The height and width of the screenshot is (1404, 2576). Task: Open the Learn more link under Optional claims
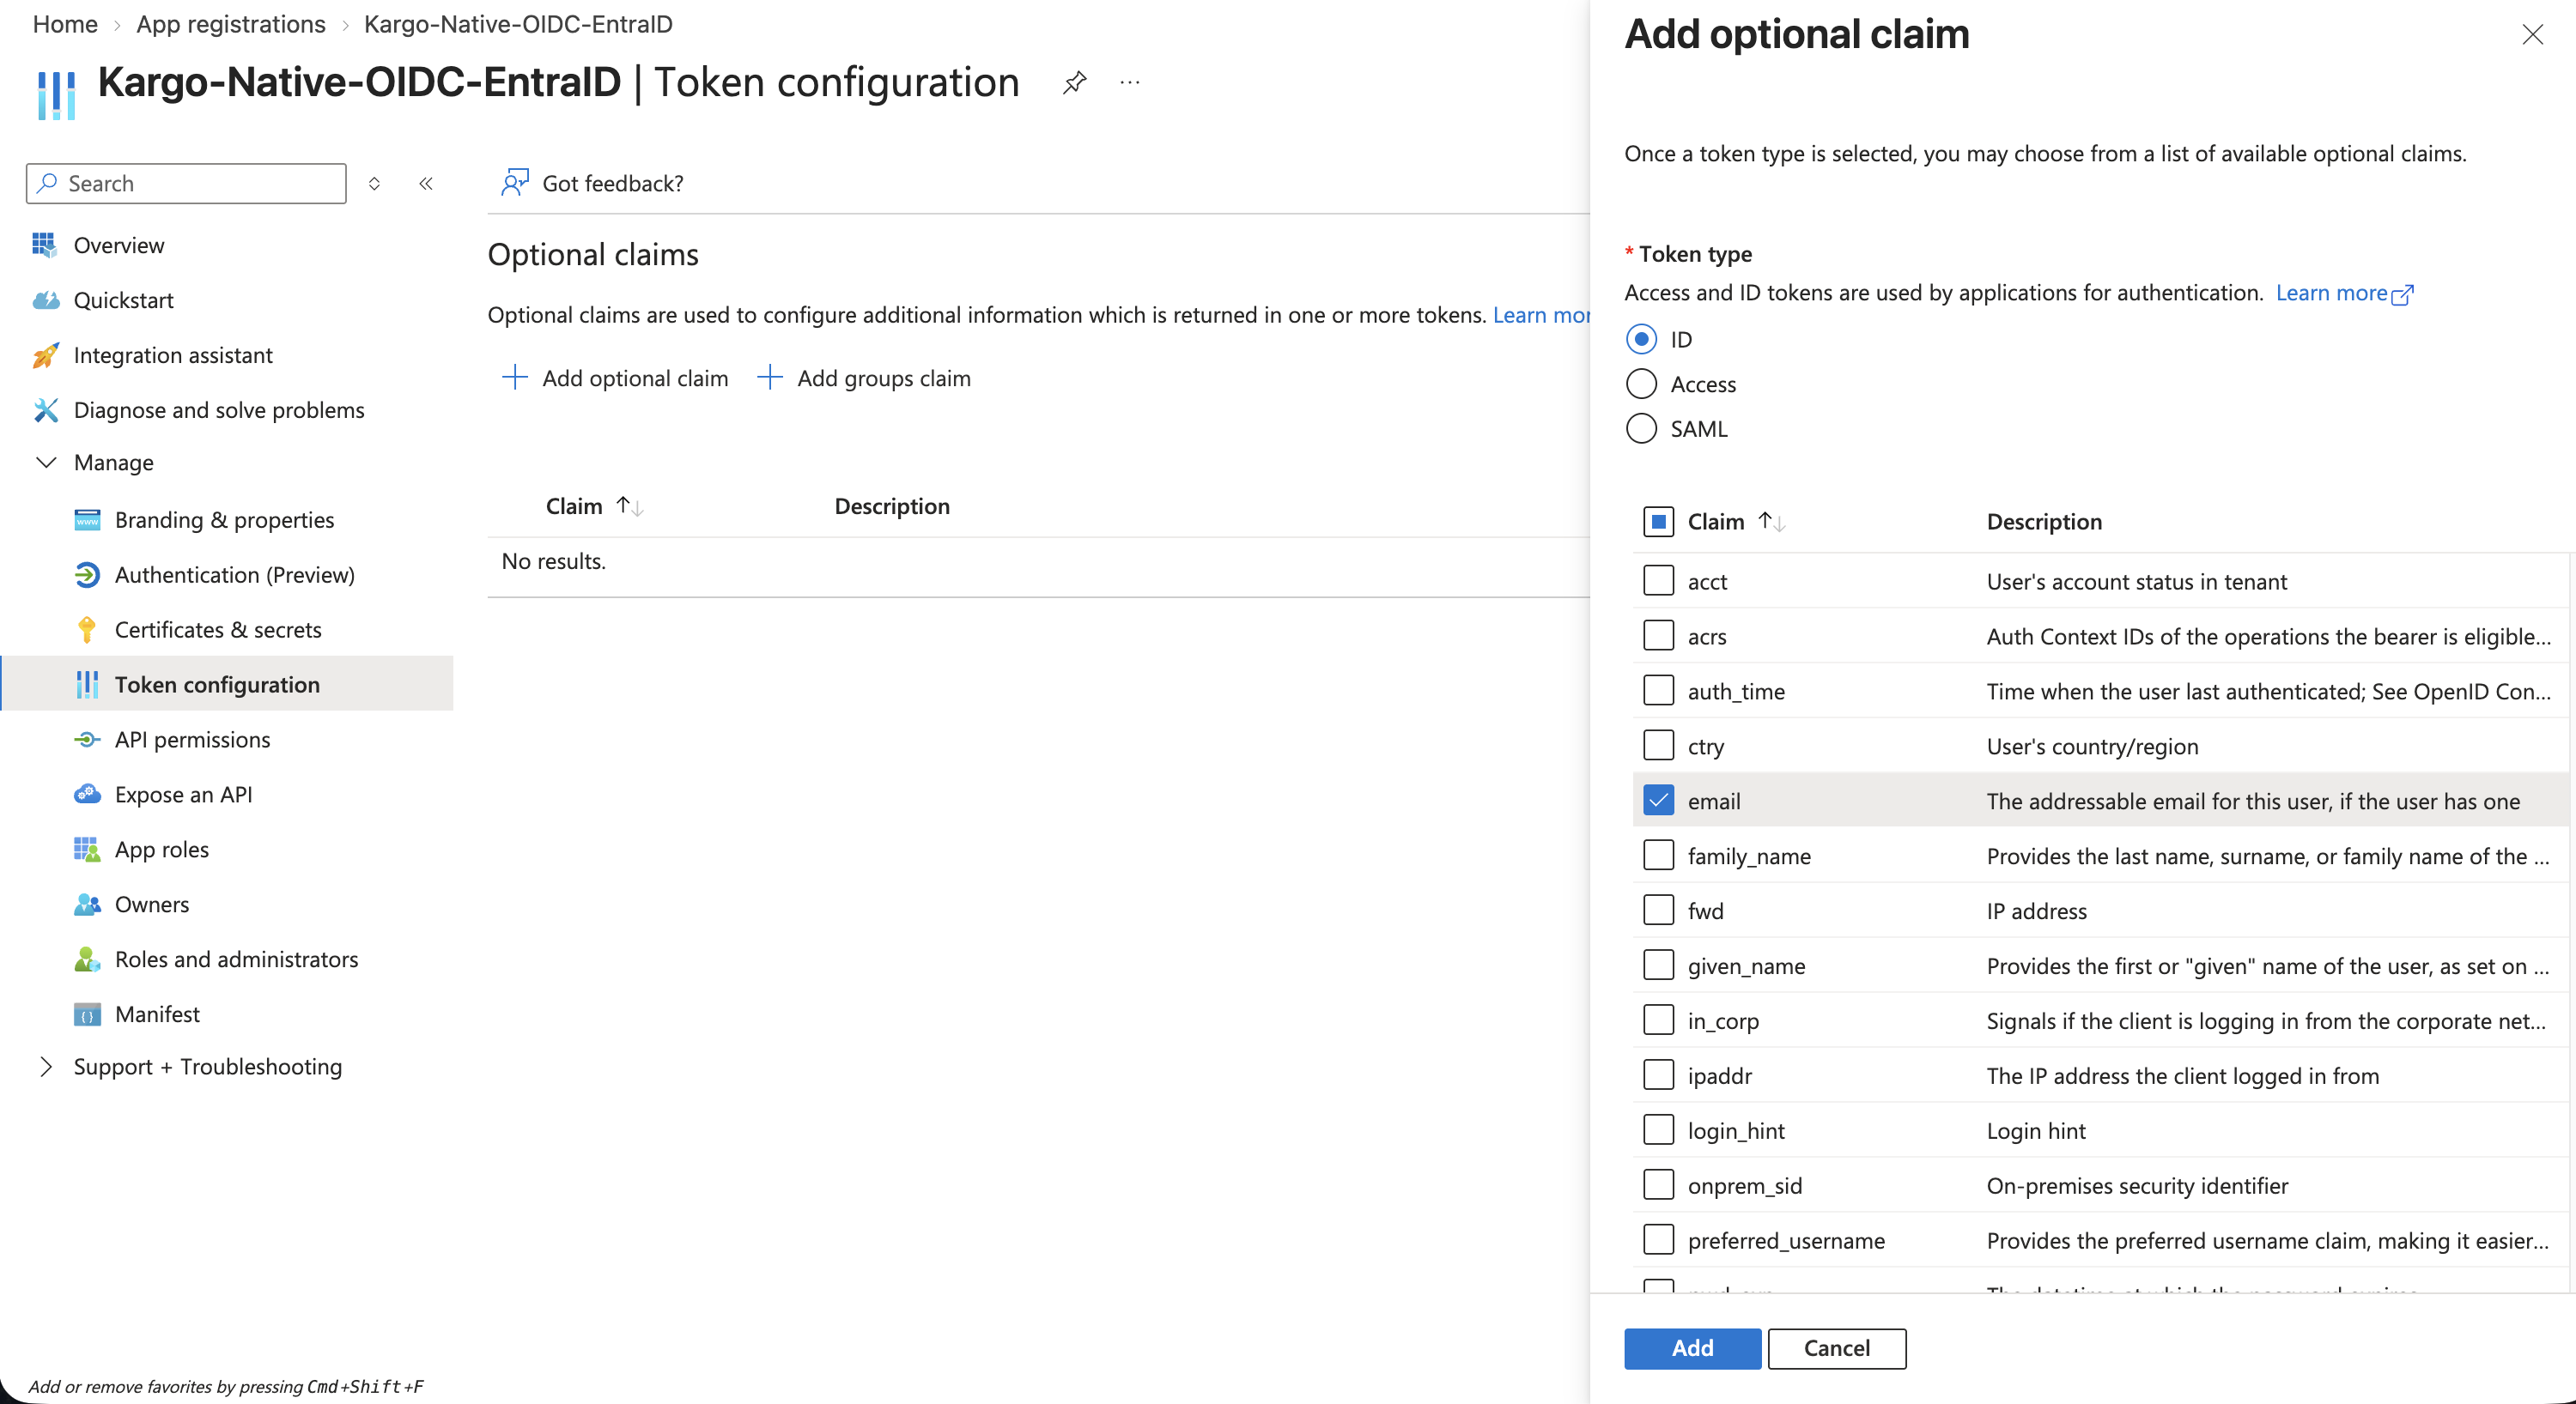coord(1541,315)
